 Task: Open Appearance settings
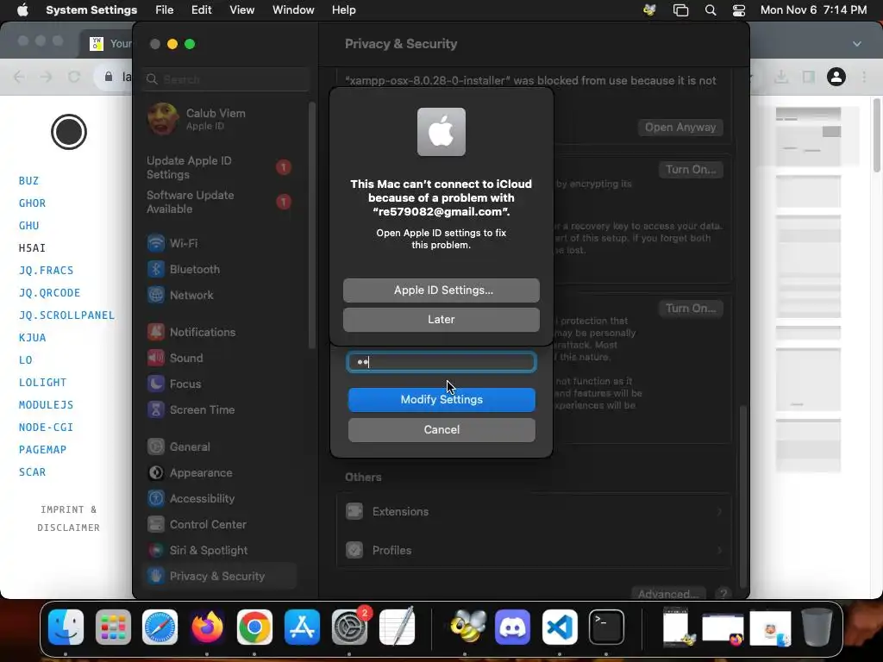point(201,473)
